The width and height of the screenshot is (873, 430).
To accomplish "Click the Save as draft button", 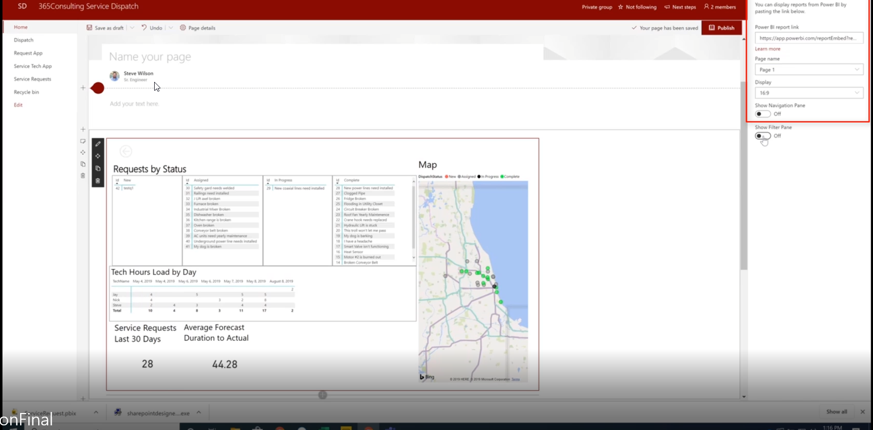I will click(x=105, y=28).
